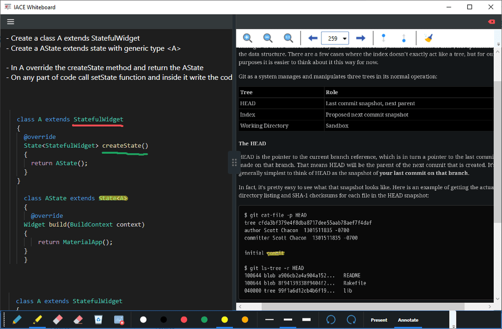This screenshot has width=502, height=329.
Task: Reset zoom with the 1:1 magnifier
Action: [x=288, y=38]
